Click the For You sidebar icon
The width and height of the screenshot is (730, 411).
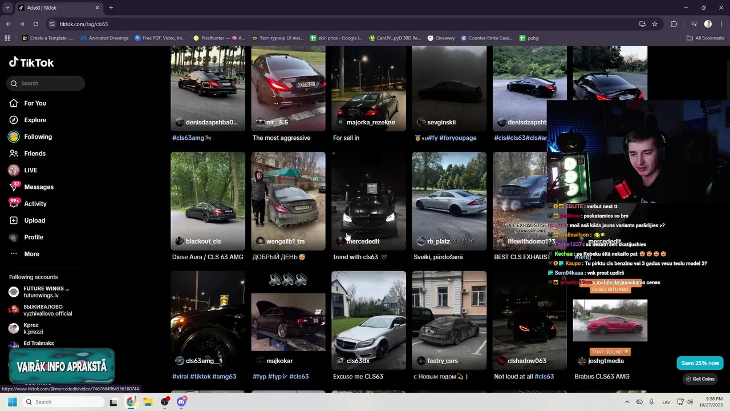point(14,103)
